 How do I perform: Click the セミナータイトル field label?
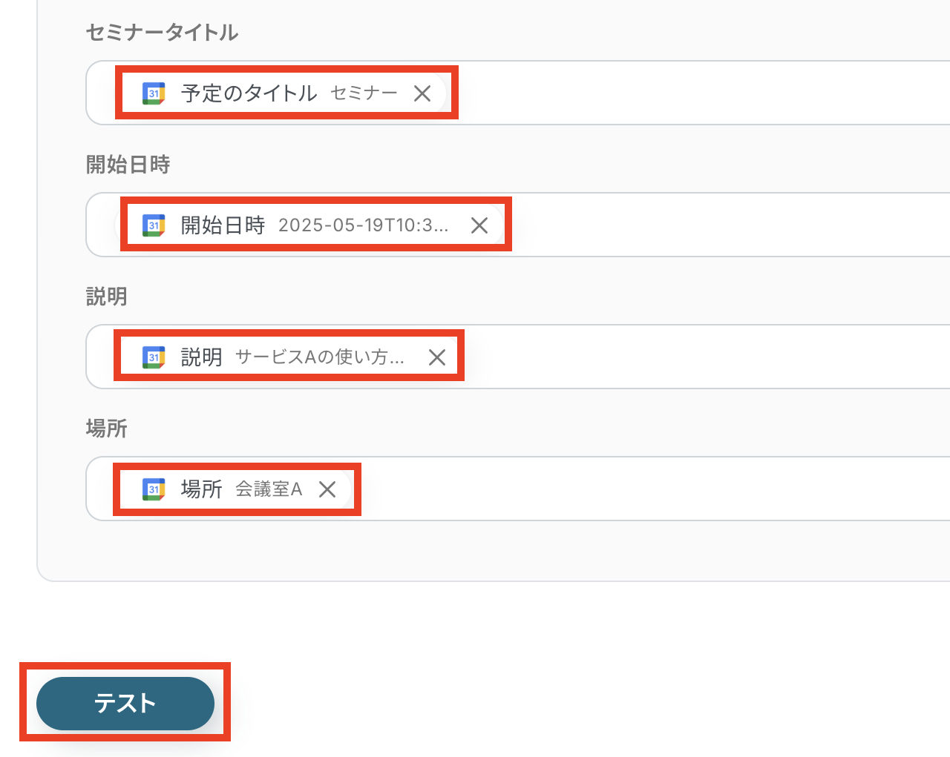pyautogui.click(x=162, y=33)
